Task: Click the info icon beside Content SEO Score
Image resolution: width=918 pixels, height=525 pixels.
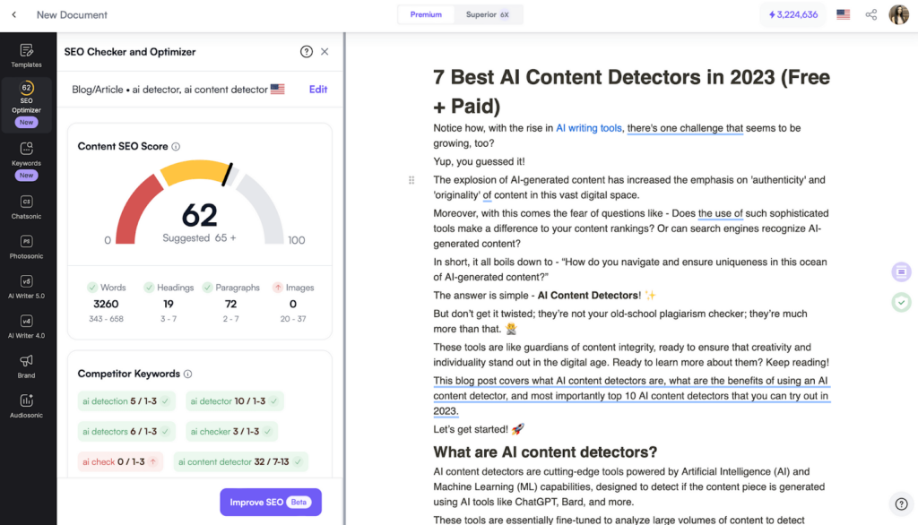Action: (176, 146)
